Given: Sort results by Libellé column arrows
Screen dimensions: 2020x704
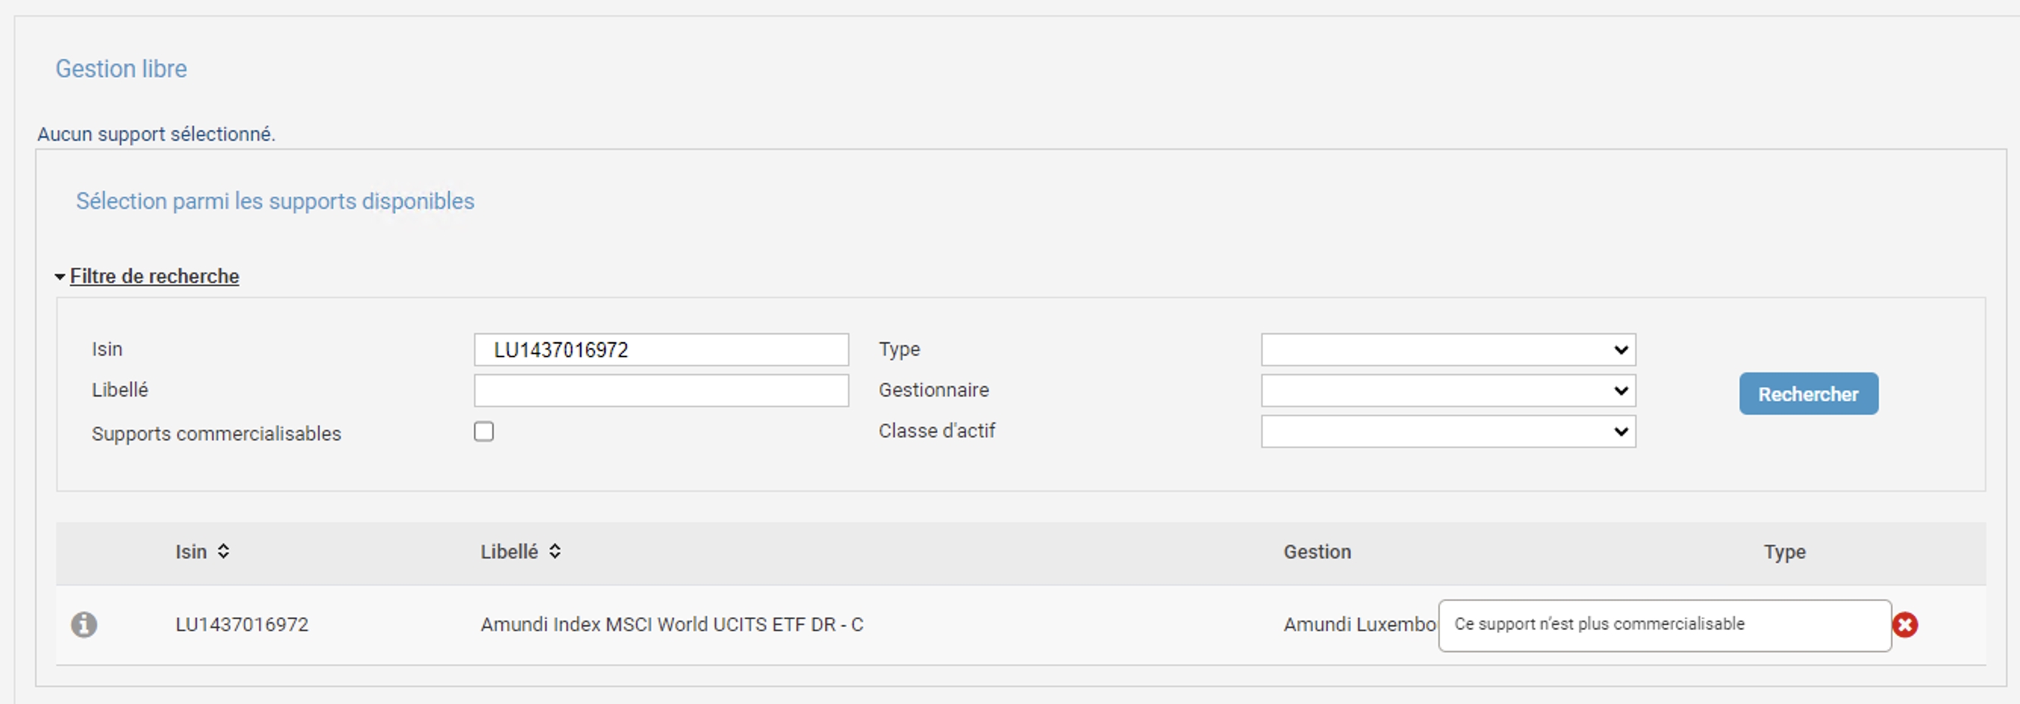Looking at the screenshot, I should click(x=554, y=551).
